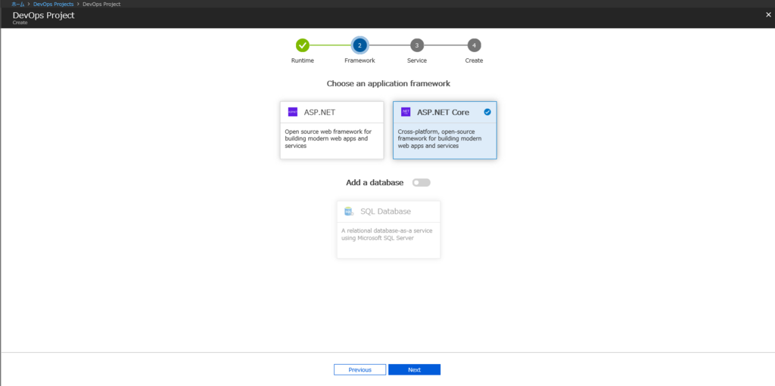Click the Create step label under circle 4
This screenshot has height=386, width=775.
(x=474, y=60)
